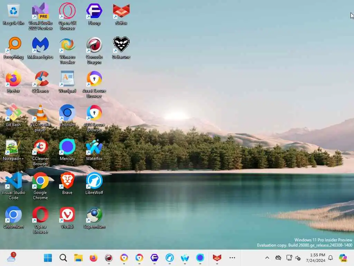This screenshot has height=266, width=354.
Task: Select the Floorp desktop shortcut
Action: click(94, 15)
